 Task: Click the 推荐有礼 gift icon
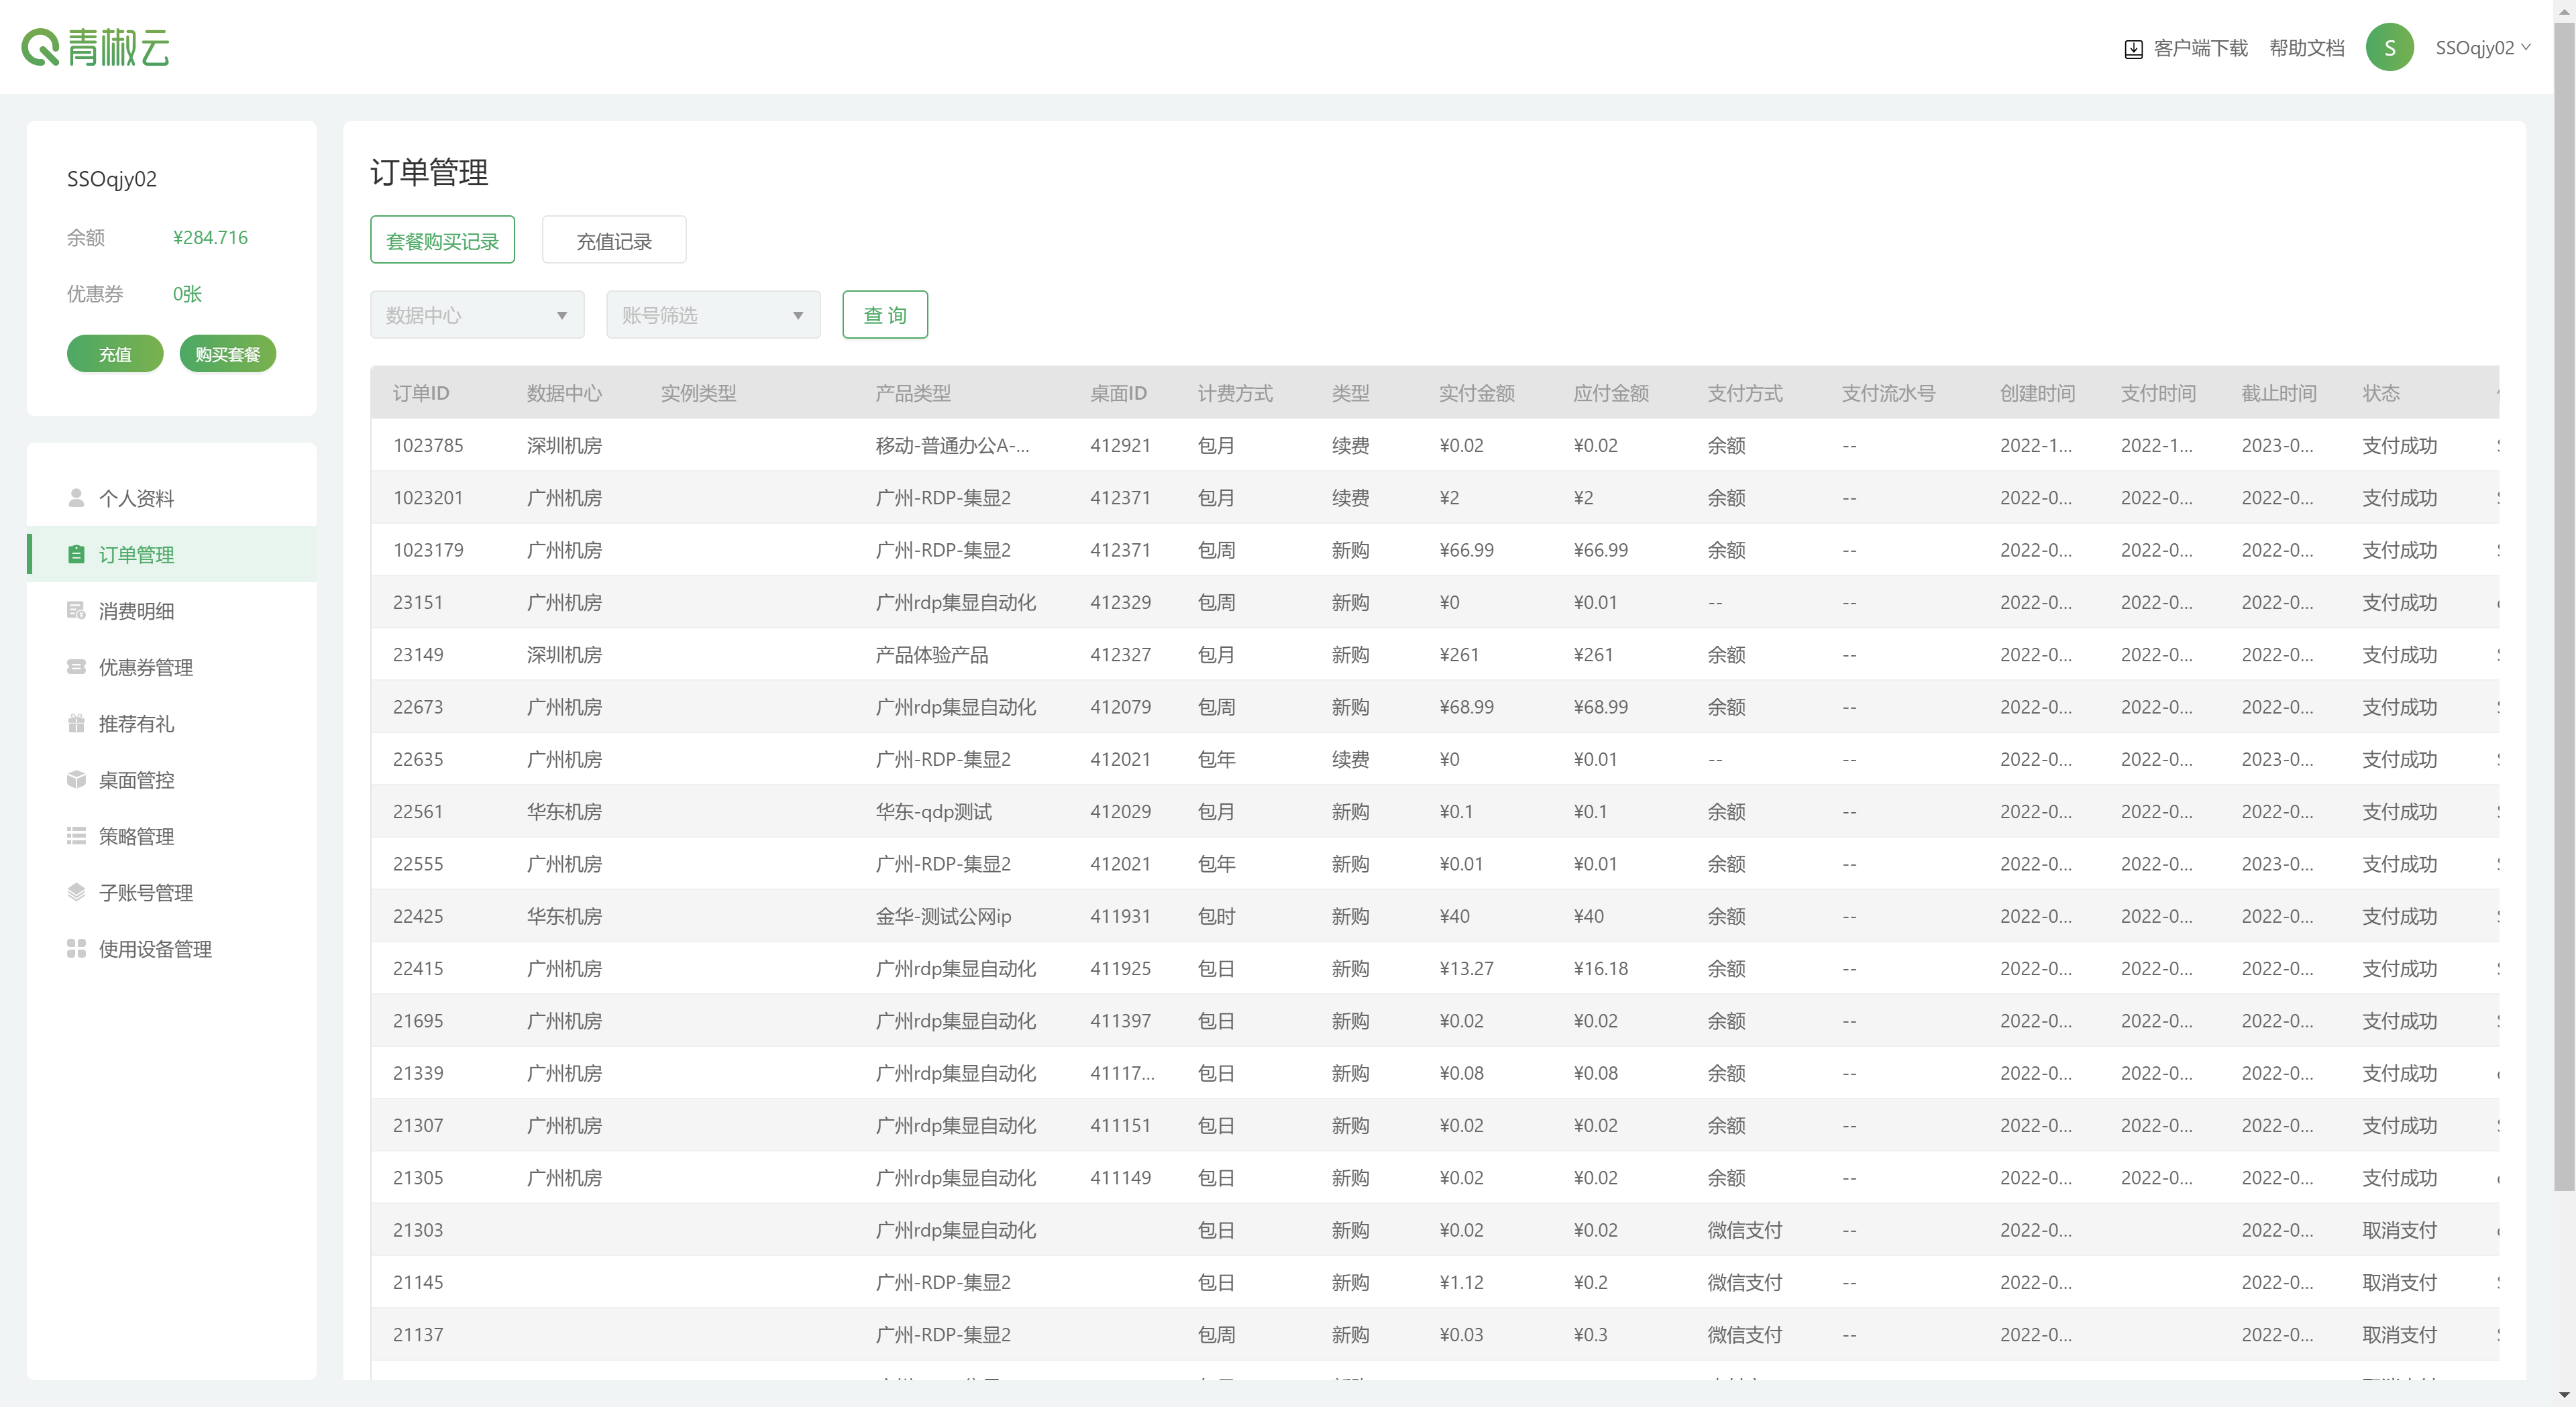click(76, 723)
